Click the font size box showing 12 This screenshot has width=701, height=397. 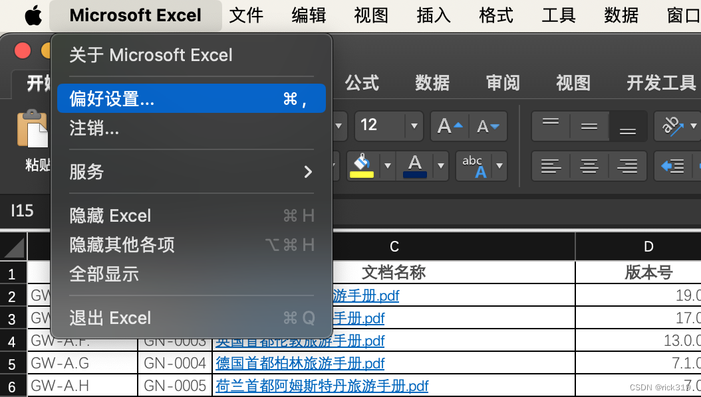click(380, 125)
